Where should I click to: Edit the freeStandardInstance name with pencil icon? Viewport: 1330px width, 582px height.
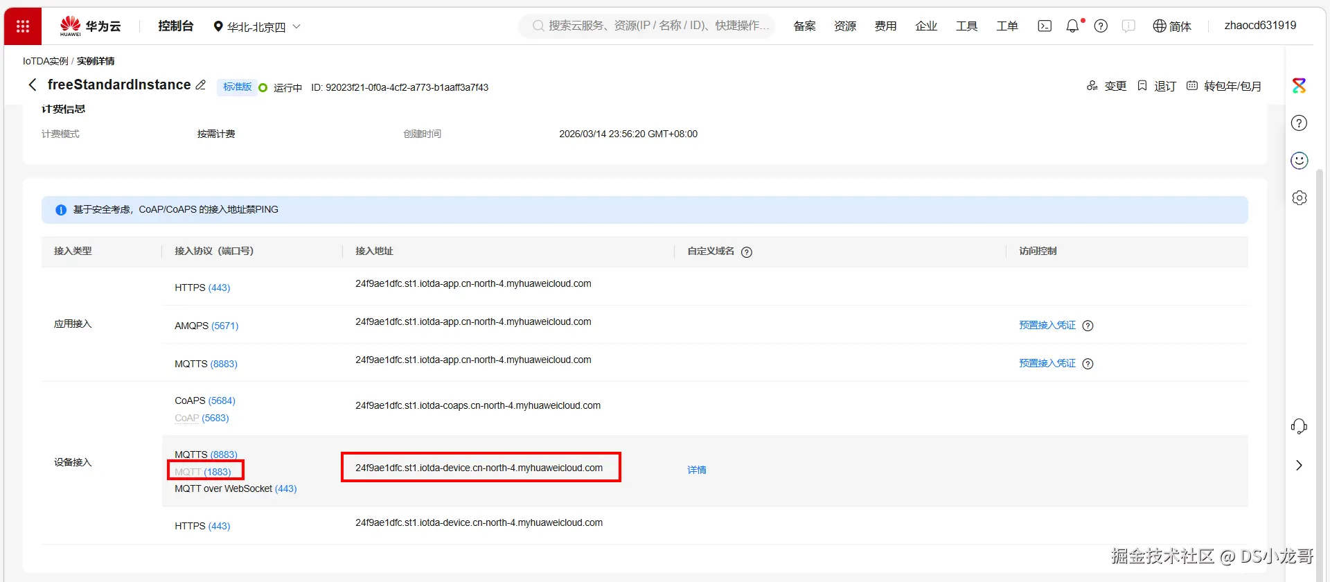pos(201,85)
